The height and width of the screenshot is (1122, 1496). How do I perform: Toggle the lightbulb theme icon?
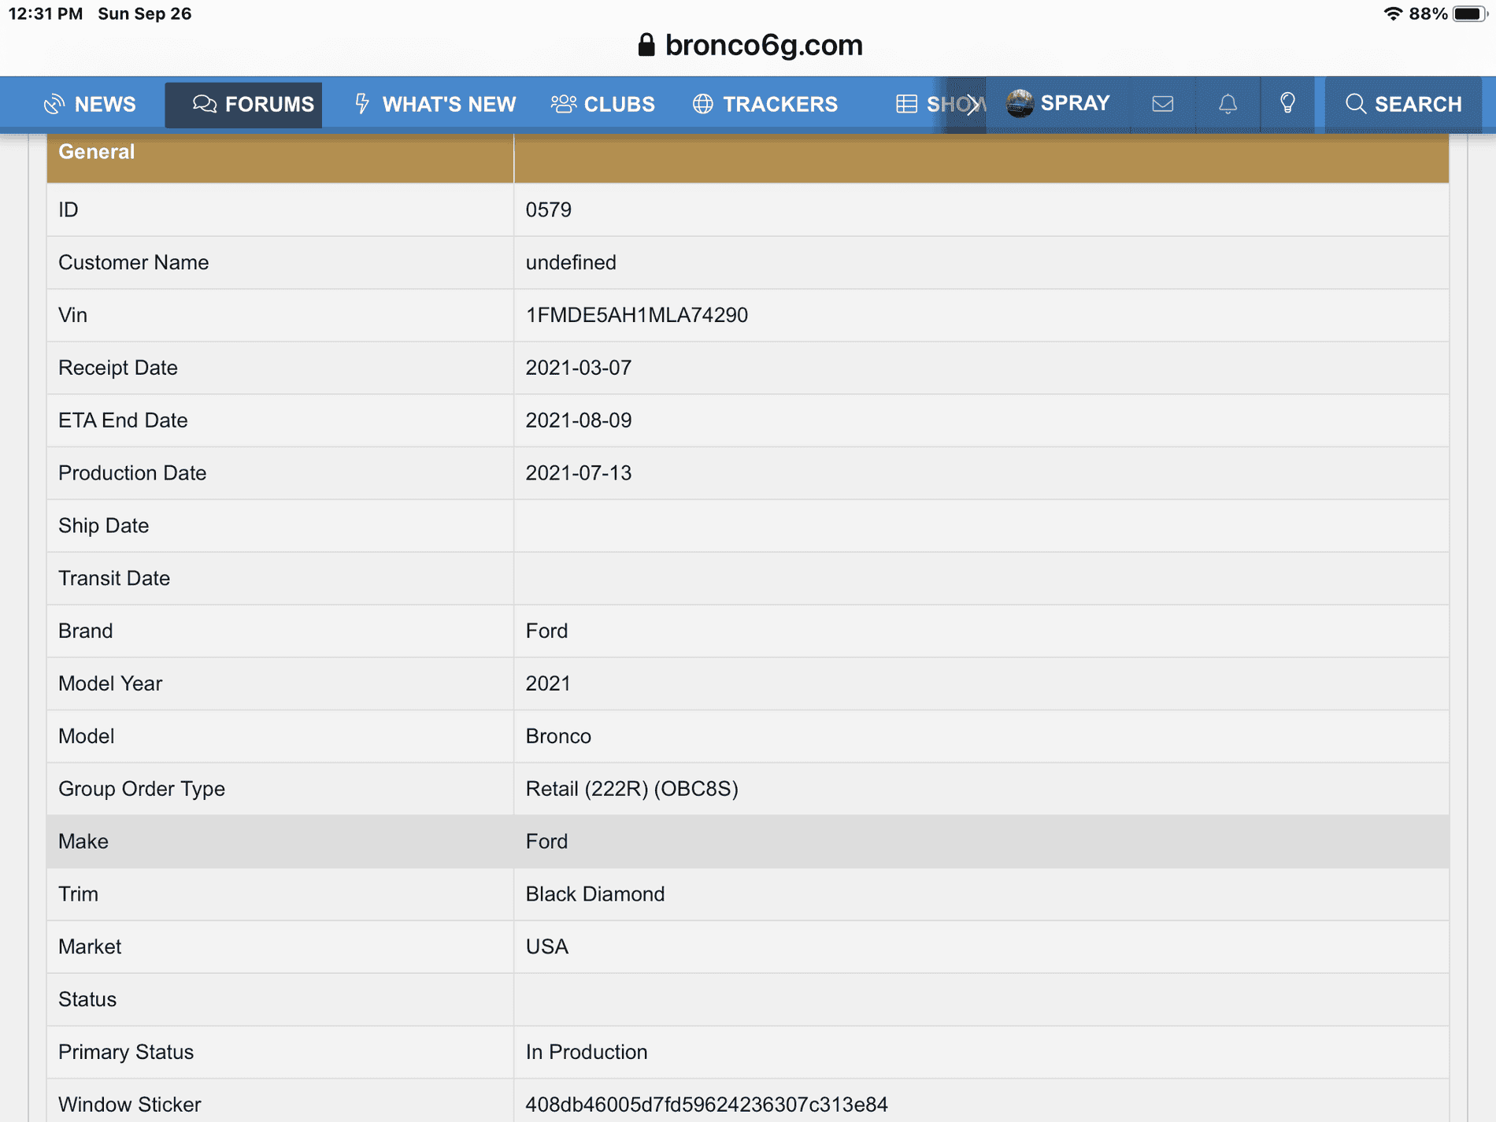pyautogui.click(x=1287, y=103)
